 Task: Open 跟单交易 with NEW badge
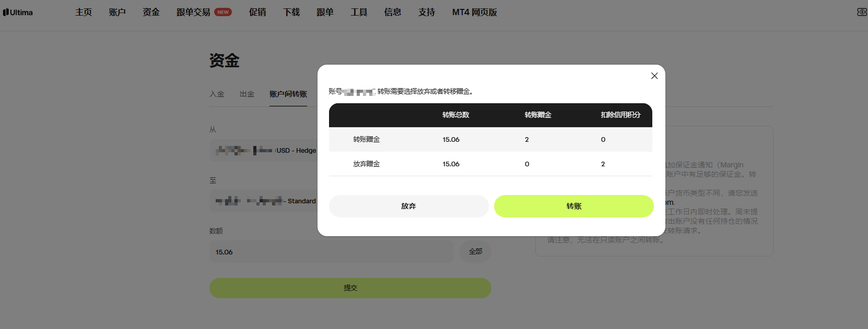(x=204, y=12)
